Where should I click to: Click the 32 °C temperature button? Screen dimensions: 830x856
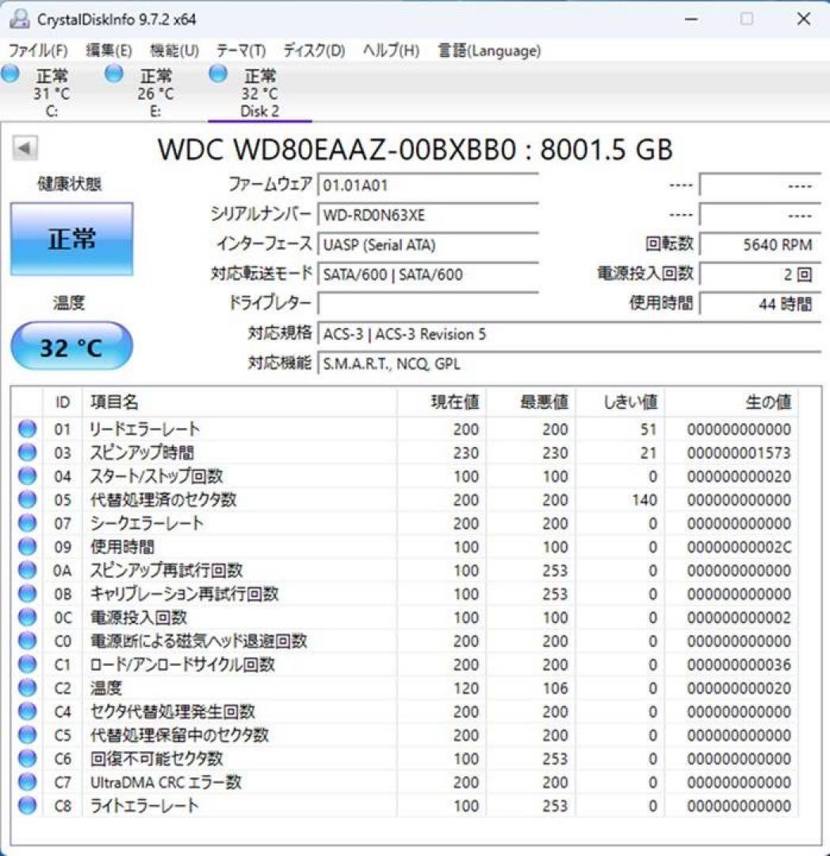tap(71, 344)
